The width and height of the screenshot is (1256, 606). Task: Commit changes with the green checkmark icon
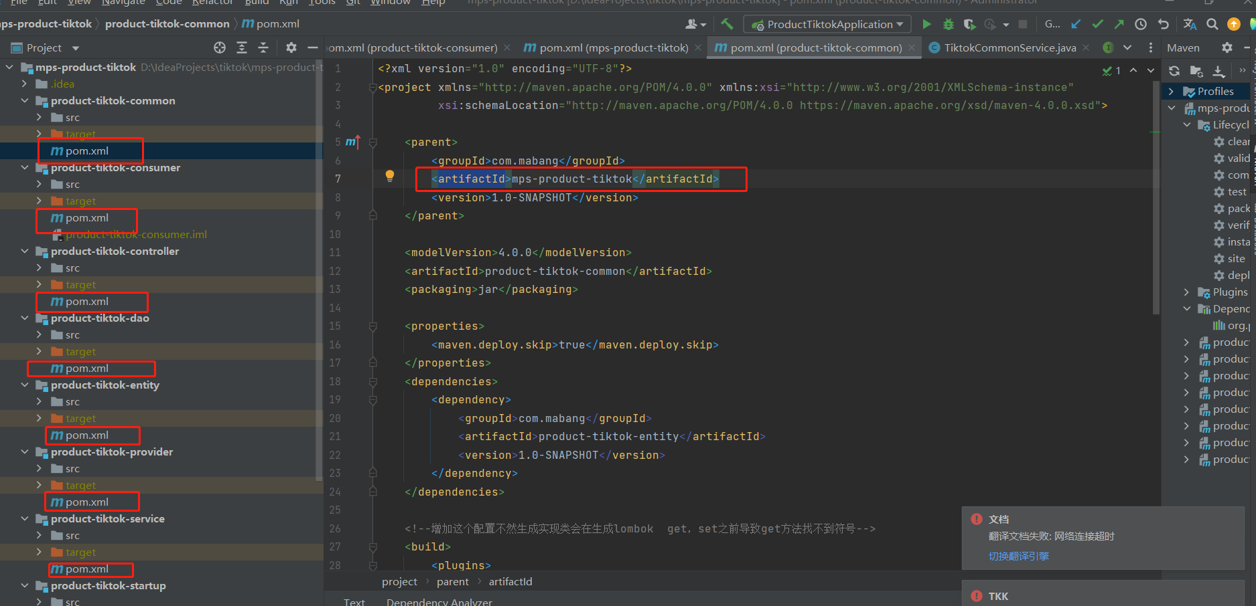coord(1097,24)
